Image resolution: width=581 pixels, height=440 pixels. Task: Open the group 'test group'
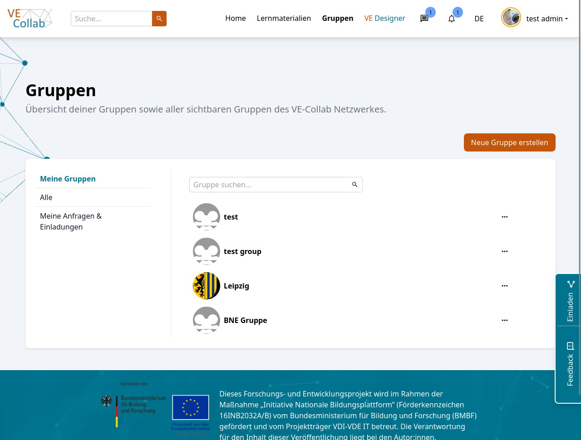(x=242, y=251)
